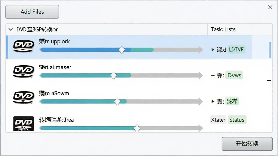Viewport: 278px width, 156px height.
Task: Select the Dvws green tag
Action: (234, 75)
